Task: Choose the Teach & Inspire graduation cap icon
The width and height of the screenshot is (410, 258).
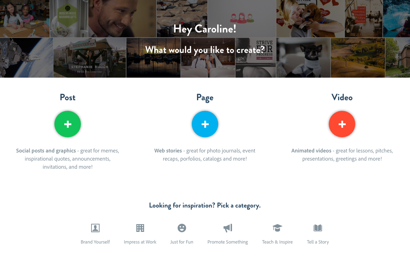Action: click(x=278, y=228)
